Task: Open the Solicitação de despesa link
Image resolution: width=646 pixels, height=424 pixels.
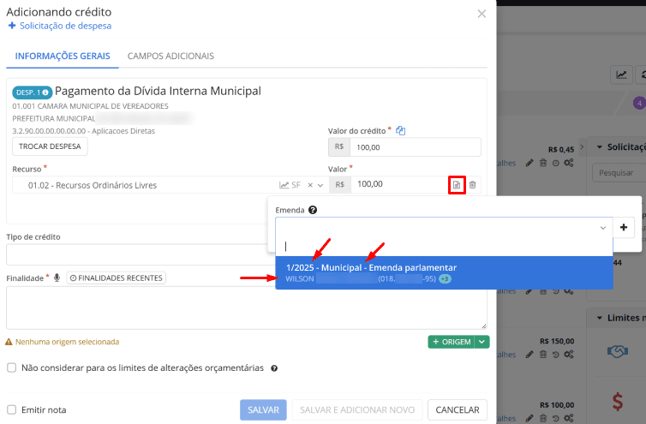Action: coord(59,27)
